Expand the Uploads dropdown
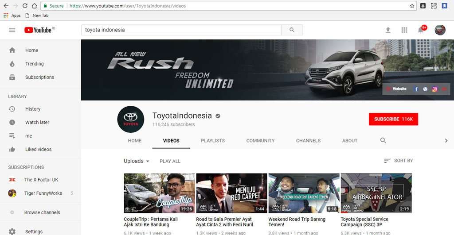The height and width of the screenshot is (235, 454). 137,161
